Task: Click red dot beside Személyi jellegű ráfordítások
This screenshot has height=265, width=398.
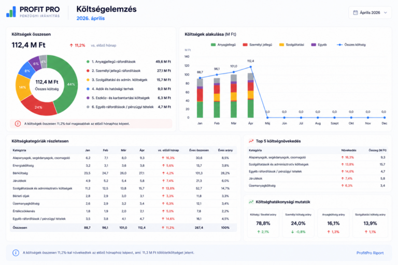Action: (88, 71)
